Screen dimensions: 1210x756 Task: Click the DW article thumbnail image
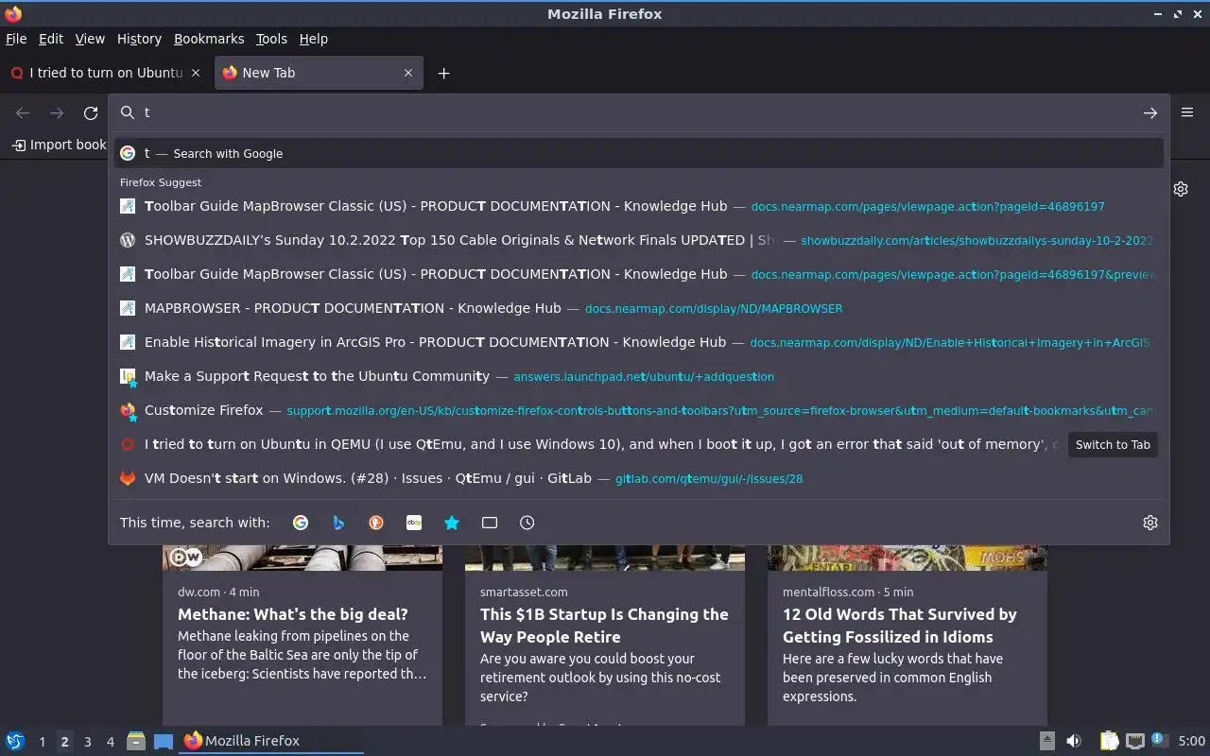[302, 558]
